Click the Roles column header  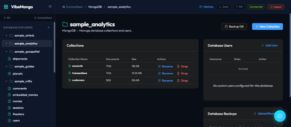click(x=237, y=59)
